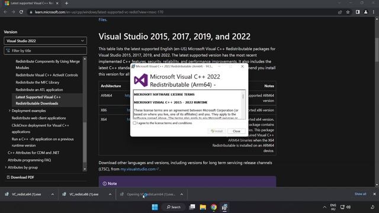Viewport: 379px width, 213px height.
Task: Open network icon in system tray
Action: click(x=342, y=207)
